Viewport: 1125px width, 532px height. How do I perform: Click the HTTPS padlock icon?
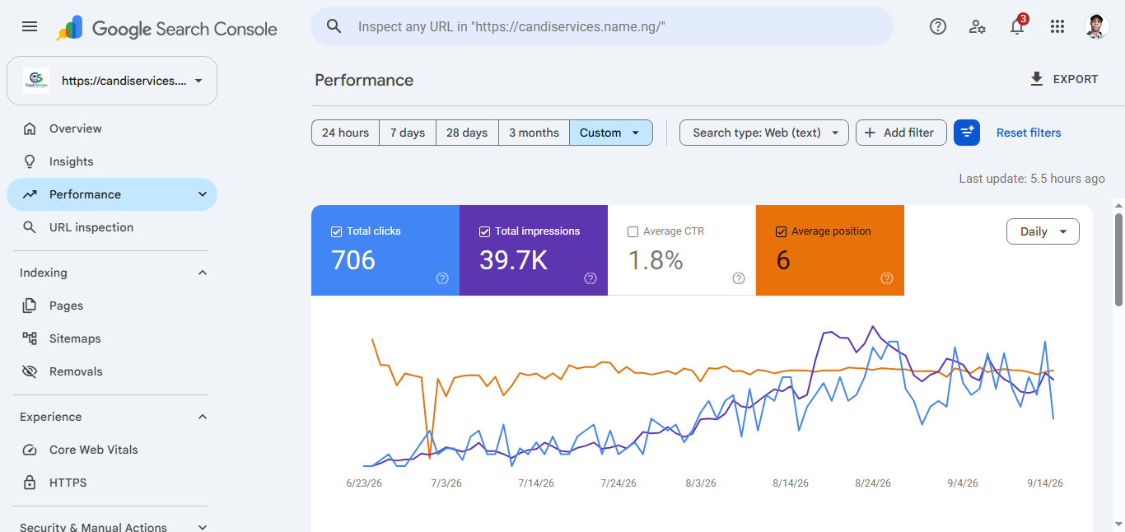(30, 483)
